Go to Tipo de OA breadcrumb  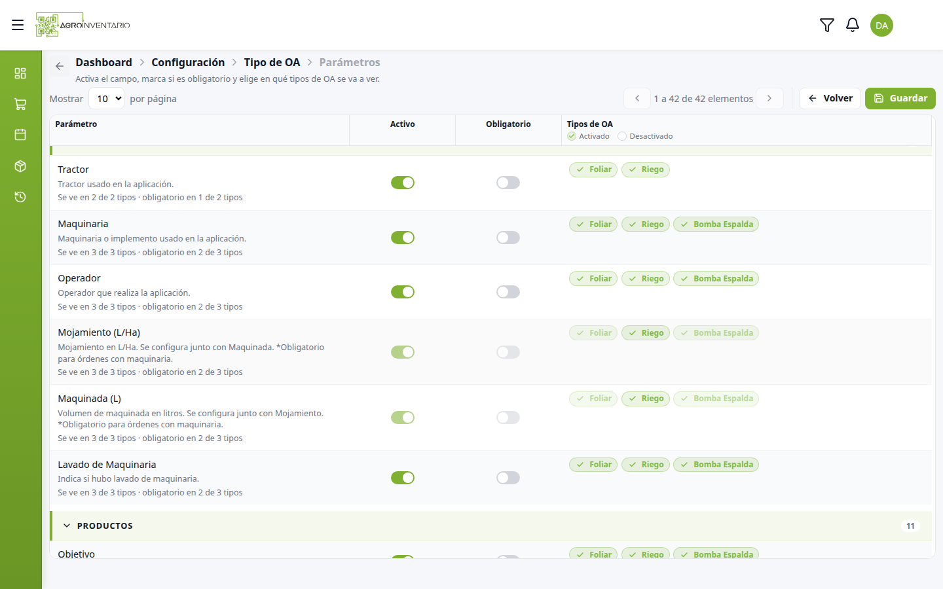(x=272, y=62)
